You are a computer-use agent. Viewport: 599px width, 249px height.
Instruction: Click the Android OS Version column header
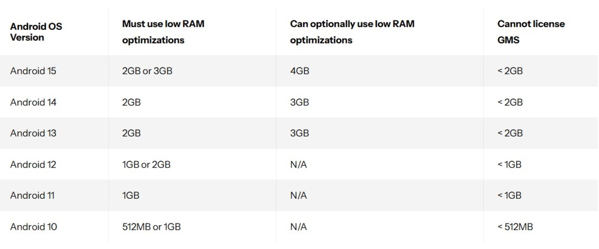(x=36, y=32)
